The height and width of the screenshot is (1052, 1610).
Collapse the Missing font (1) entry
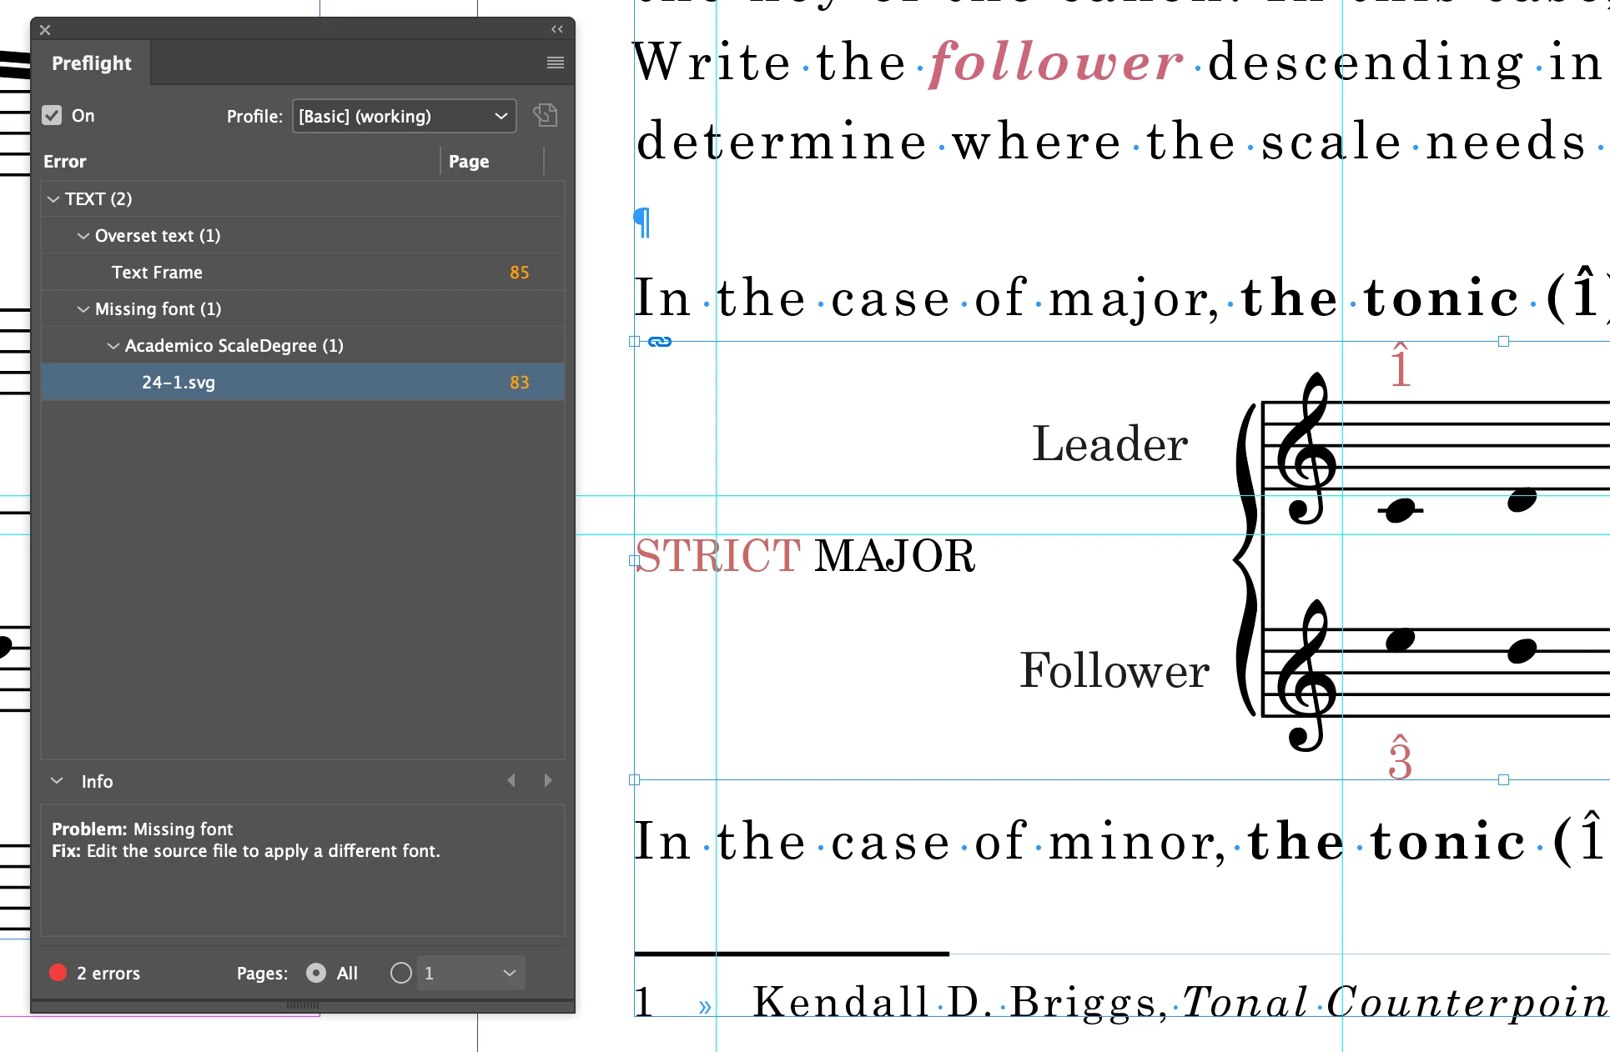click(x=83, y=309)
